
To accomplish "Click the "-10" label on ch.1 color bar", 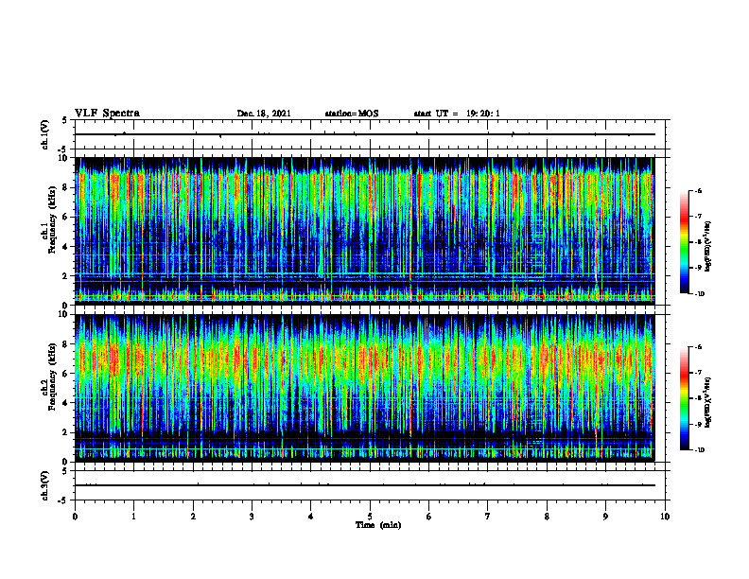I will pos(700,294).
